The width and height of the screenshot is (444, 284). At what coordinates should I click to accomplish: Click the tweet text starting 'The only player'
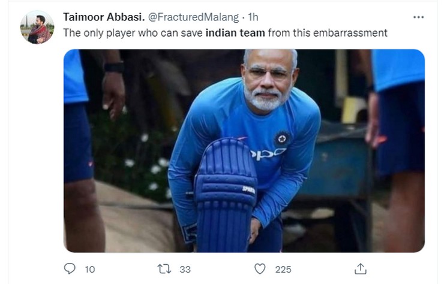click(x=133, y=33)
